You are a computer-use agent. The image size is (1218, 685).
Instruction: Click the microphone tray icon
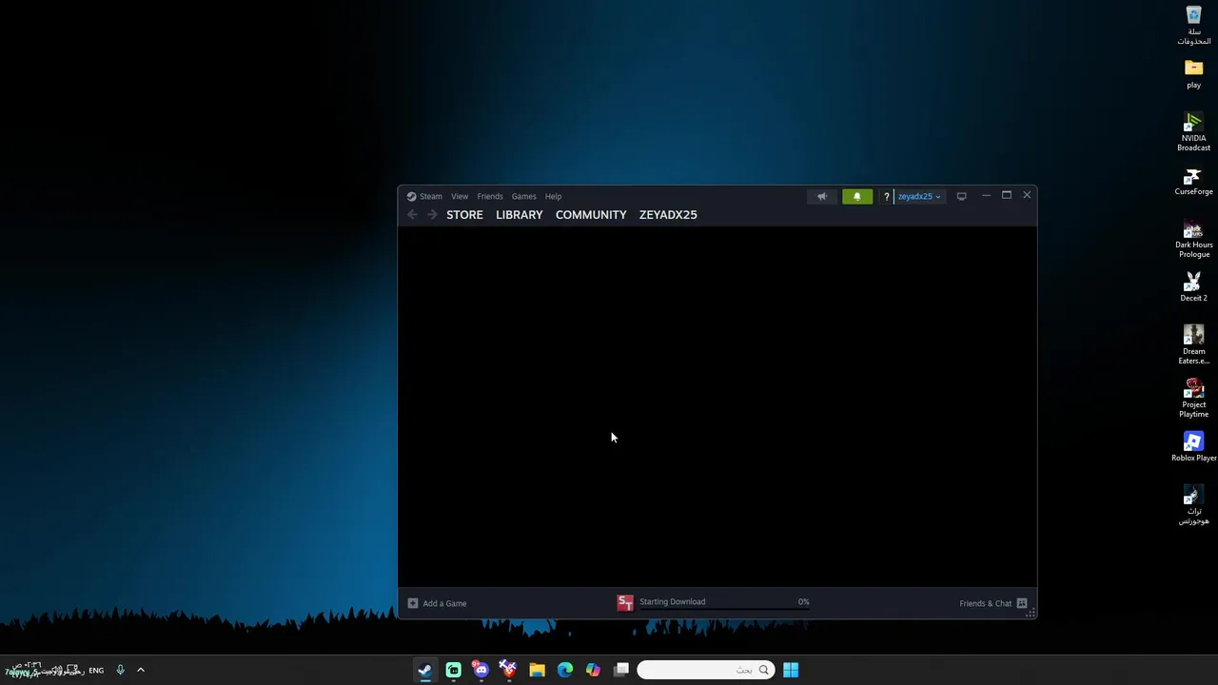click(x=120, y=670)
